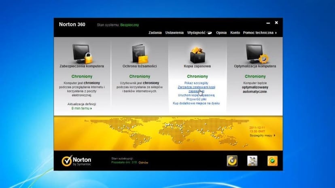Expand the '8 min temu' definitions arrow
The height and width of the screenshot is (188, 335).
click(x=82, y=108)
